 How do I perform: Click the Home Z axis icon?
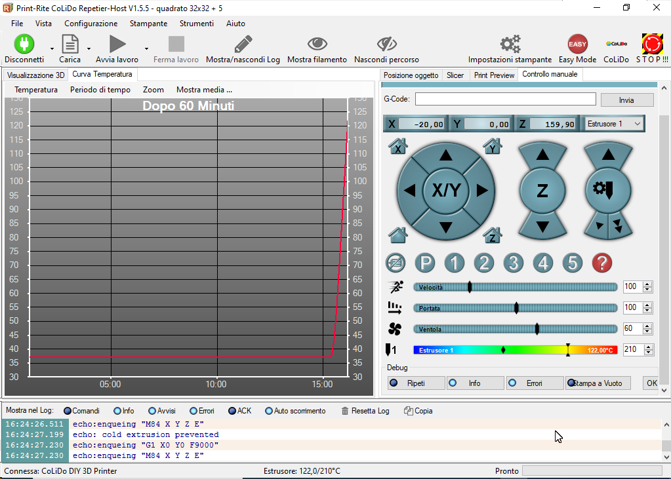493,234
